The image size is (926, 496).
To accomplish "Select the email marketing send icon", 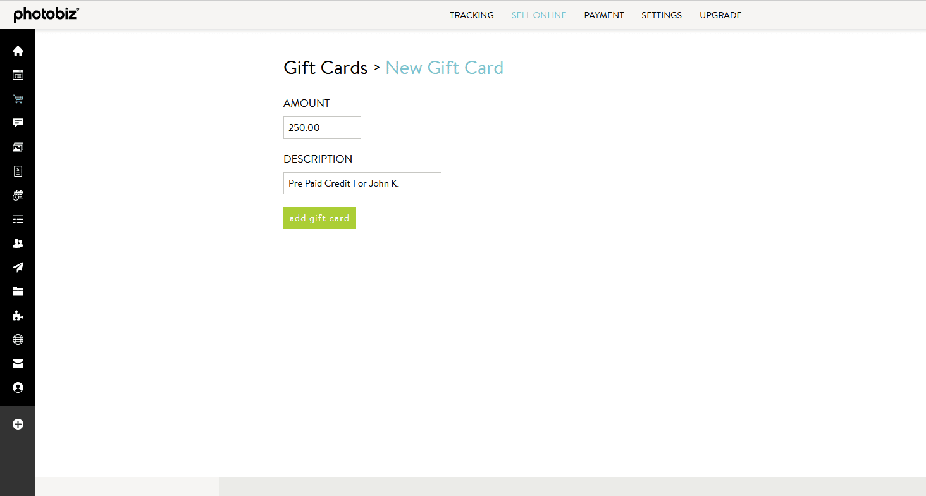I will tap(18, 267).
